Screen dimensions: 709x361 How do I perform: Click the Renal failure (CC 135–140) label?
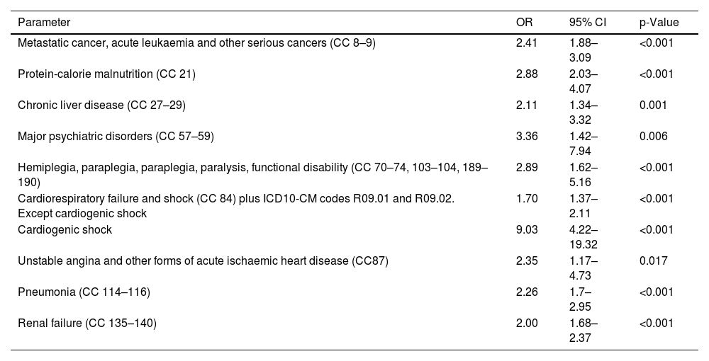[x=87, y=323]
